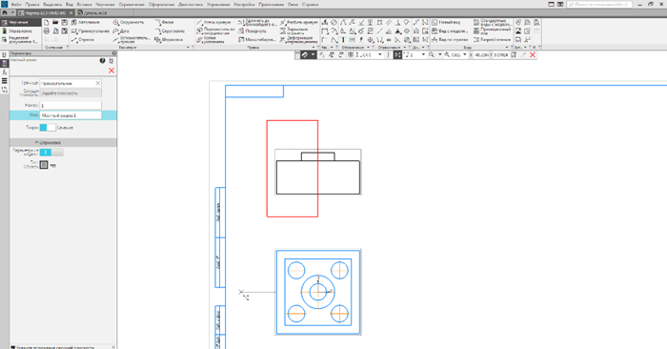Click the Отрезок line segment tool
Screen dimensions: 667x349
pyautogui.click(x=83, y=40)
